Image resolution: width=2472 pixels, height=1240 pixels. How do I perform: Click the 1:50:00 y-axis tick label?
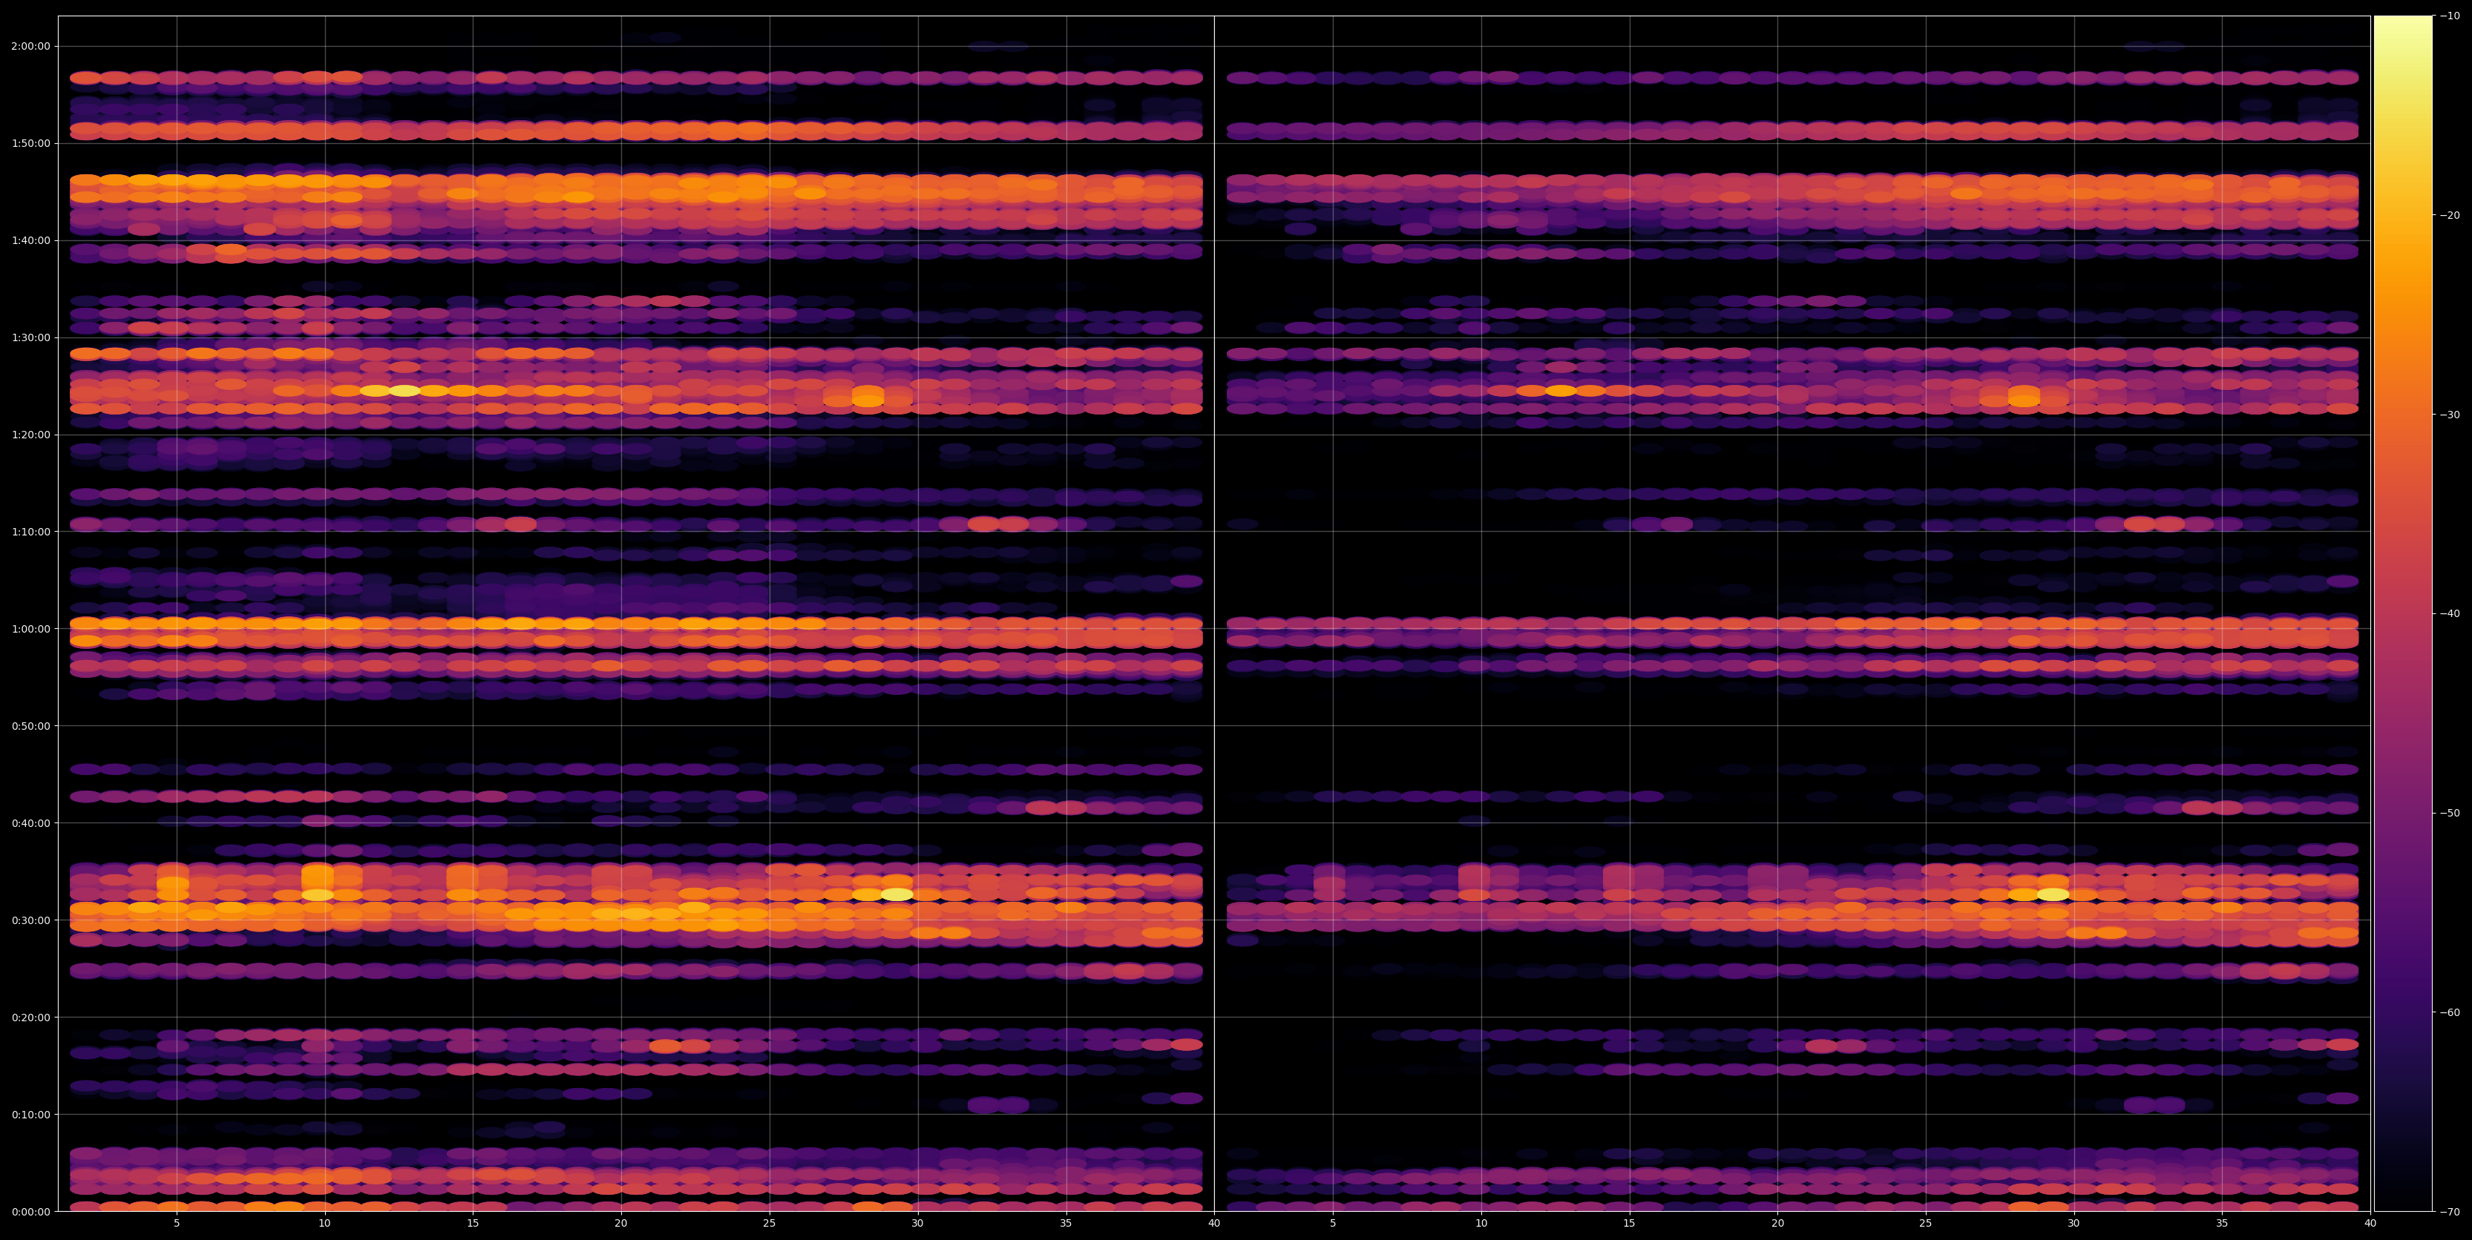point(30,143)
